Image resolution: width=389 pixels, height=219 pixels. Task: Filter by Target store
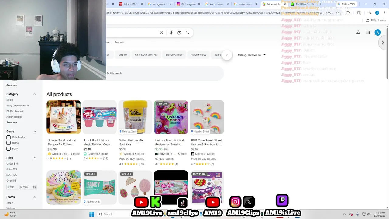pos(10,203)
